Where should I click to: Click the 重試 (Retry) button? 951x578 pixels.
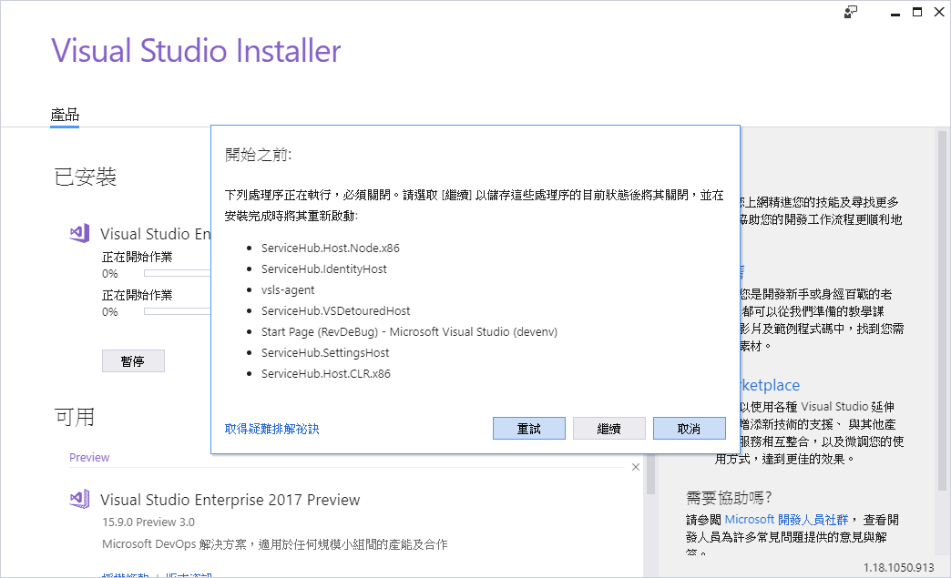(528, 428)
